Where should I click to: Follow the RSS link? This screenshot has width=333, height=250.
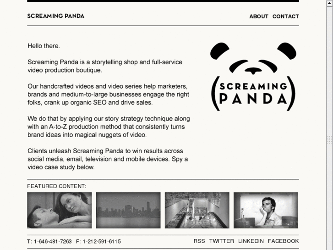coord(199,241)
